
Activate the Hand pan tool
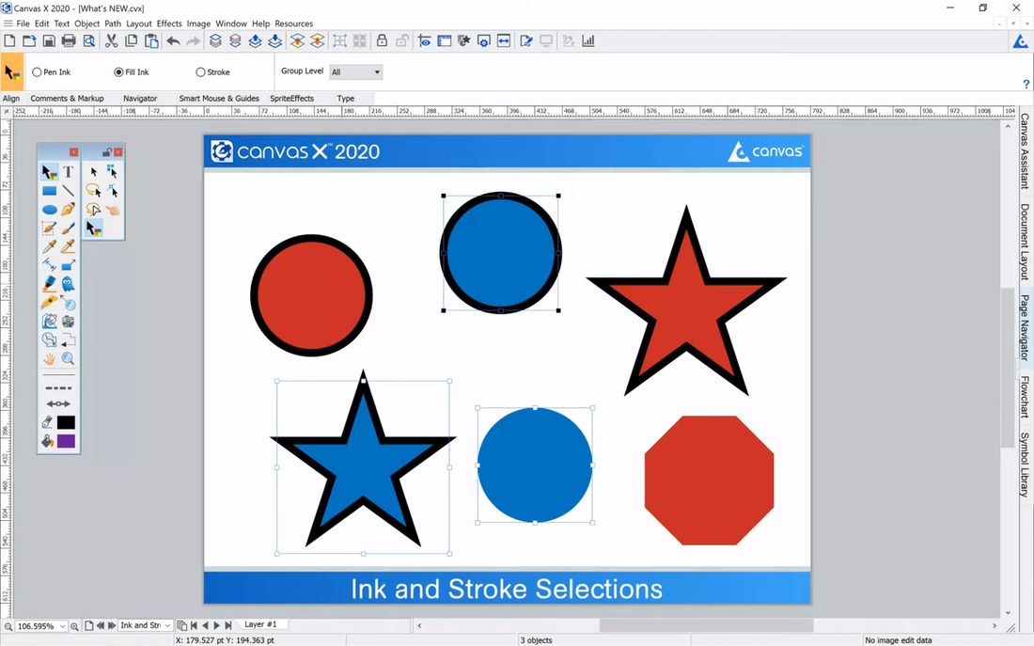[x=49, y=358]
